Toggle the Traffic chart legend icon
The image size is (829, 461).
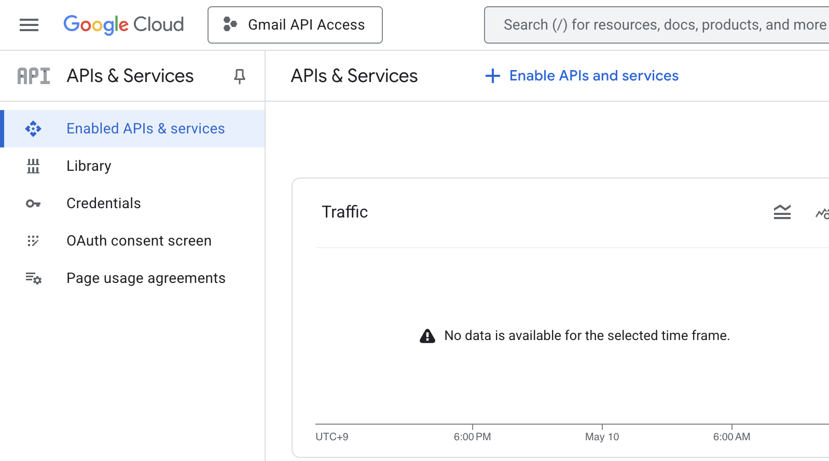coord(782,212)
